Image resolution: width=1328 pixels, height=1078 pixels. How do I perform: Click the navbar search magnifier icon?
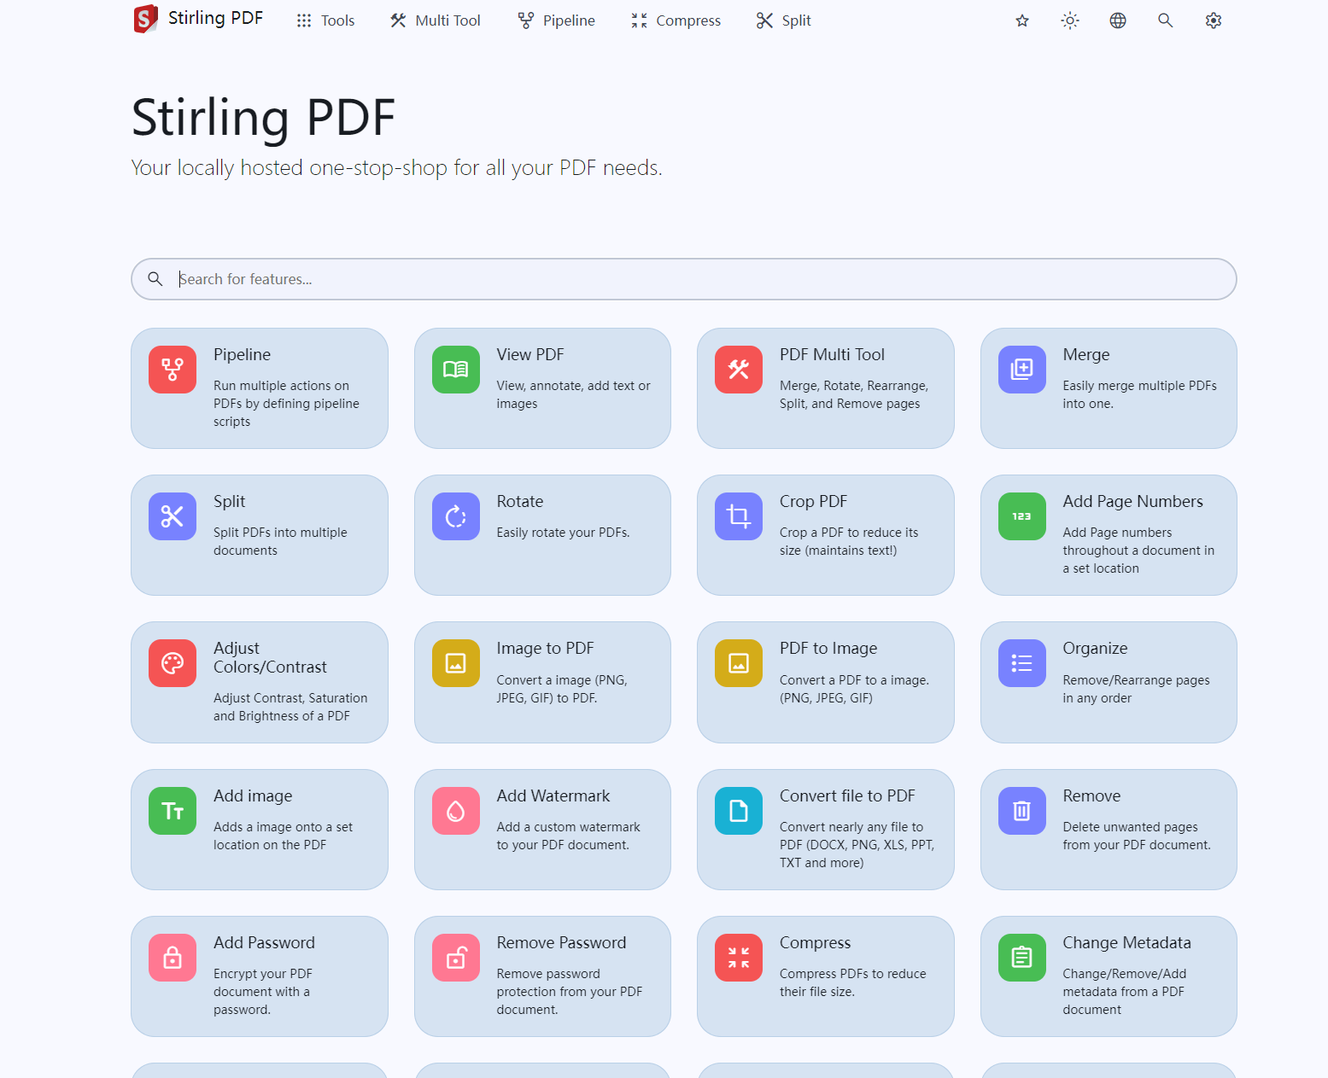1166,20
